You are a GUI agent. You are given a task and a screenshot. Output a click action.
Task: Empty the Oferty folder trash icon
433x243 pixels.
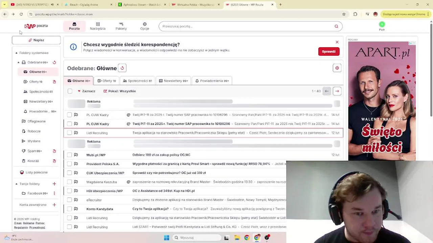[x=54, y=82]
